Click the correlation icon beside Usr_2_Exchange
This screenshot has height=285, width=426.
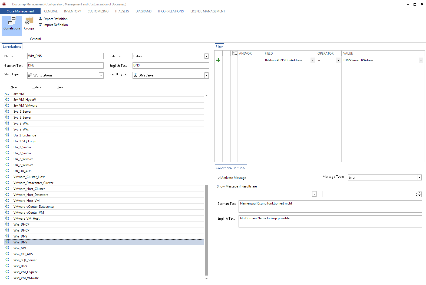tap(7, 135)
